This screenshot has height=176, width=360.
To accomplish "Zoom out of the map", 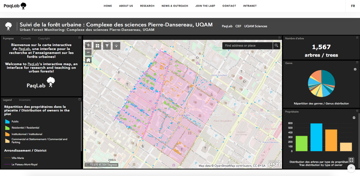I will tap(88, 52).
